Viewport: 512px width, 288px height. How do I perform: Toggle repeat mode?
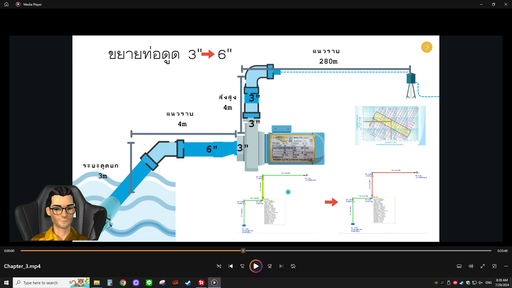point(293,266)
